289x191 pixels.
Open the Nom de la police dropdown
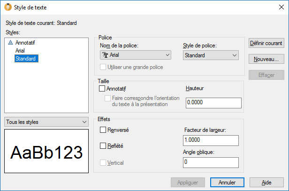coord(136,55)
